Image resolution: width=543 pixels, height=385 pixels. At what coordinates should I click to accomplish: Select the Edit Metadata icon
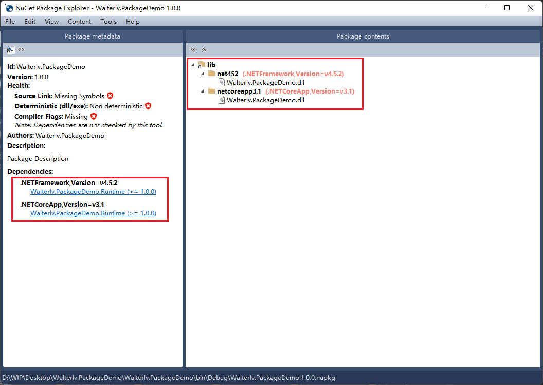pos(10,49)
